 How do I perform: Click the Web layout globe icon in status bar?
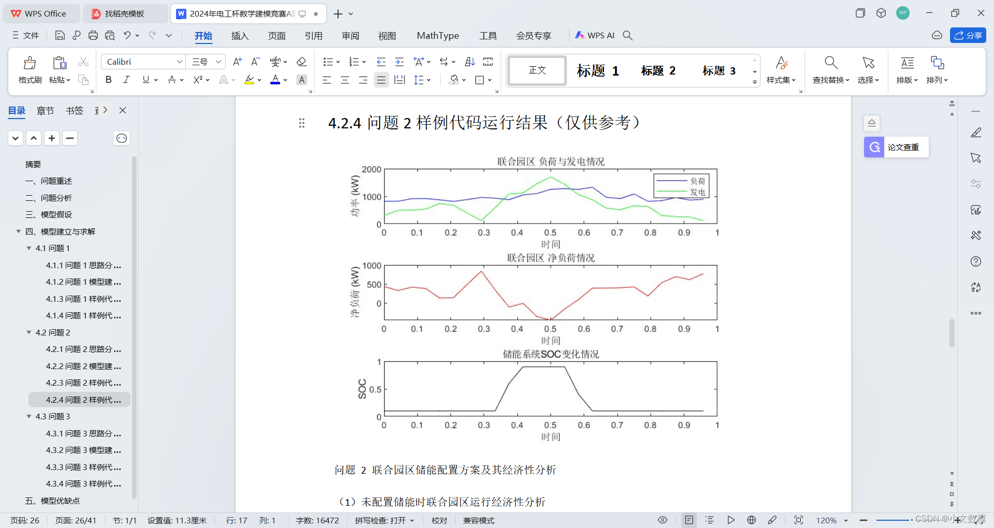[752, 520]
